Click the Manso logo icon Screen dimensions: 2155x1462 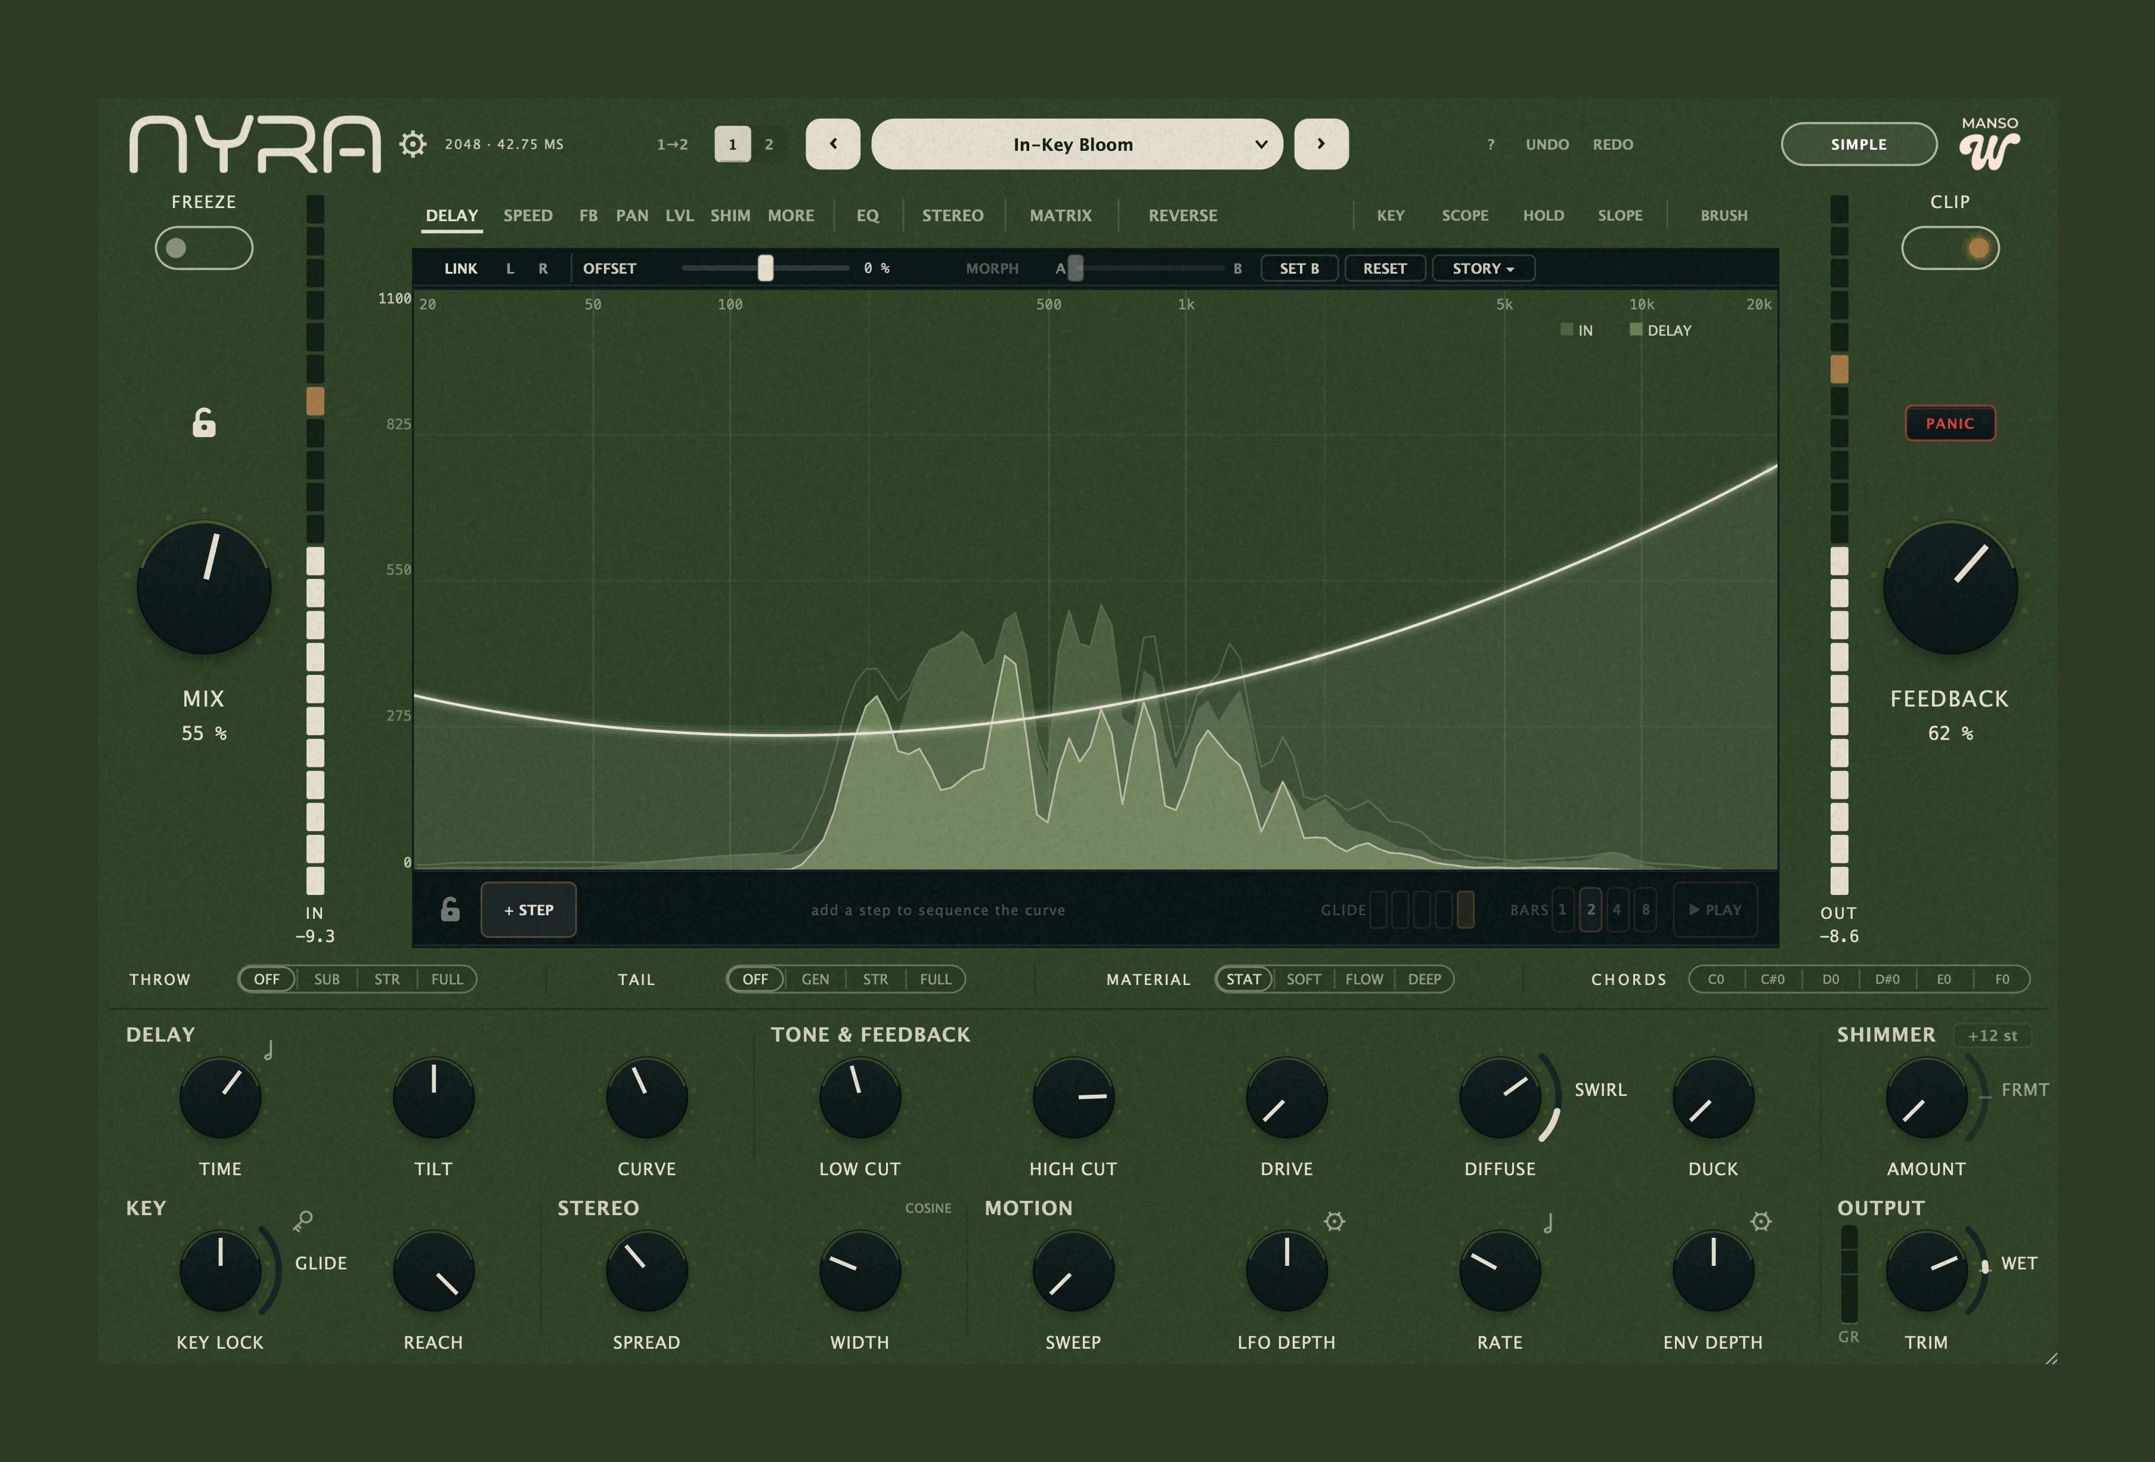[x=1990, y=145]
